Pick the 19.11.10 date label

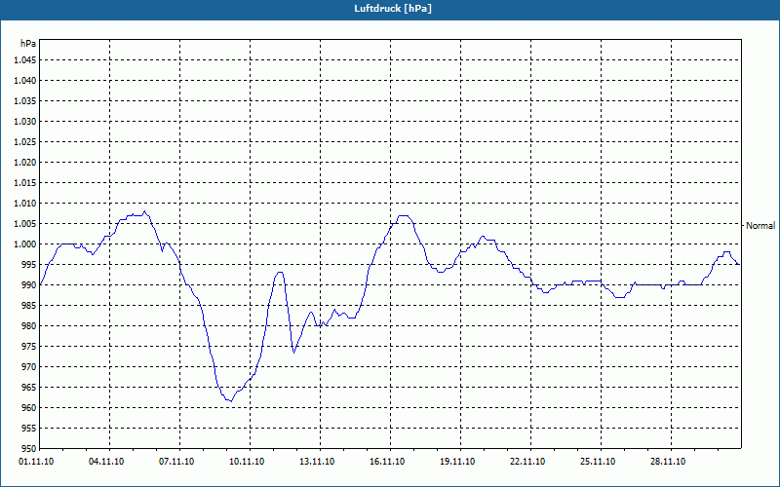[x=457, y=462]
